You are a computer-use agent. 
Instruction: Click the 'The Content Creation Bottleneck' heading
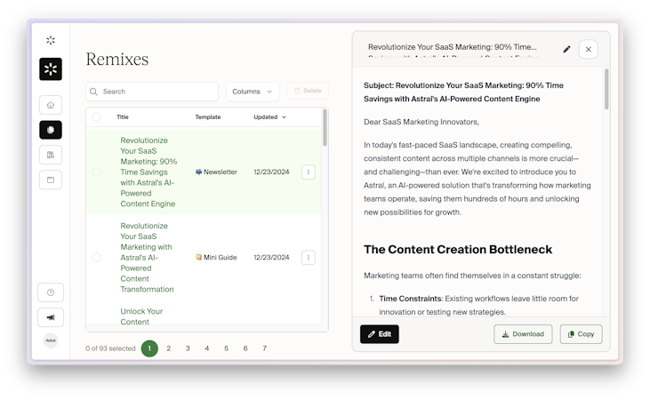pyautogui.click(x=458, y=250)
